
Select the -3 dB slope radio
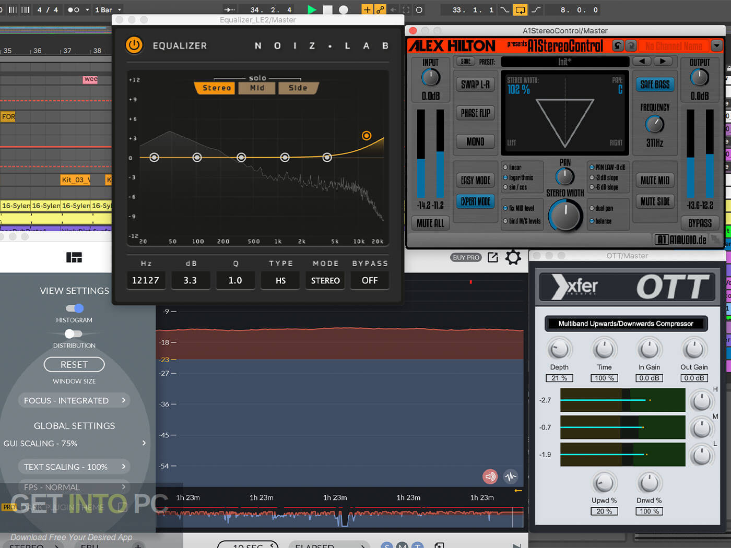pyautogui.click(x=592, y=177)
